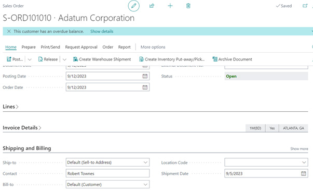Click Archive Document
Screen dimensions: 313x194
(232, 59)
